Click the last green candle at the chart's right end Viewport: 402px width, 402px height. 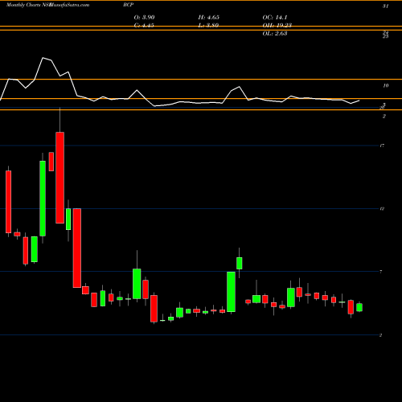359,307
